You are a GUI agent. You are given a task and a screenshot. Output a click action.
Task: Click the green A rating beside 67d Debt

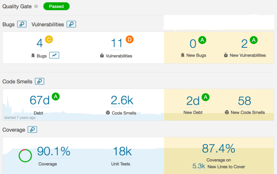55,97
